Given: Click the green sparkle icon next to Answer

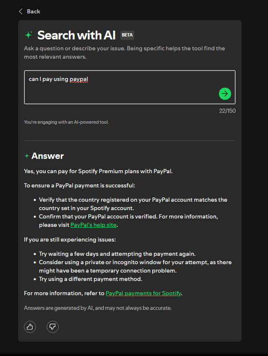Looking at the screenshot, I should tap(27, 156).
